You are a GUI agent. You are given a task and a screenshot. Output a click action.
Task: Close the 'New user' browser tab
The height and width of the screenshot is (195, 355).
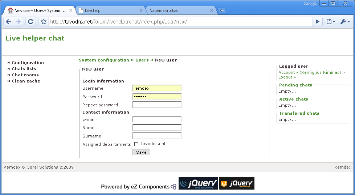click(x=71, y=10)
